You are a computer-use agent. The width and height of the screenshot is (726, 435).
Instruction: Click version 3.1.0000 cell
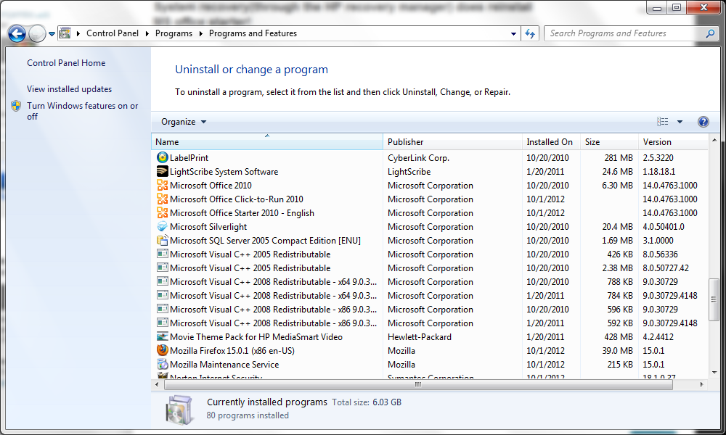click(x=658, y=241)
